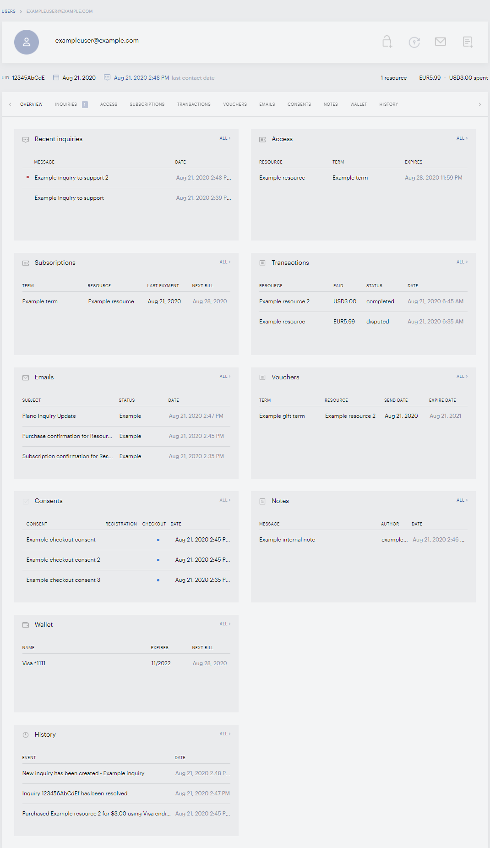The image size is (490, 848).
Task: Switch to the Emails tab
Action: pyautogui.click(x=267, y=104)
